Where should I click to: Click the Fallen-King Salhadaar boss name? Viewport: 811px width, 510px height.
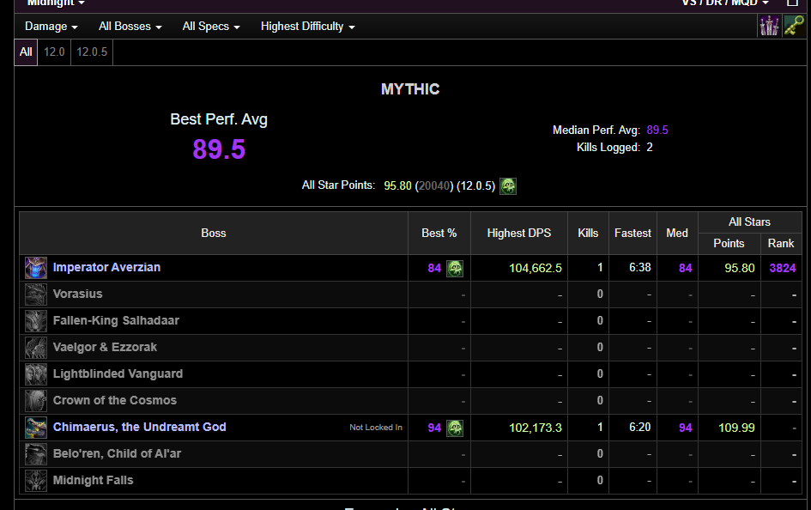click(x=116, y=321)
